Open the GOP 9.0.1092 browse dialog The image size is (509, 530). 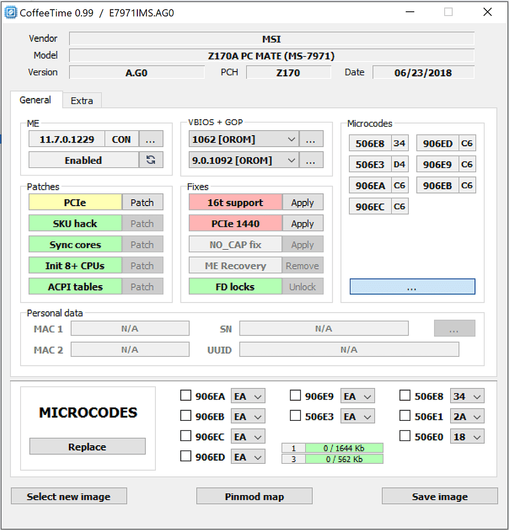311,160
